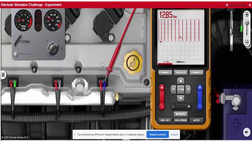The width and height of the screenshot is (252, 141).
Task: Click the red-grey injector connector
Action: [57, 83]
